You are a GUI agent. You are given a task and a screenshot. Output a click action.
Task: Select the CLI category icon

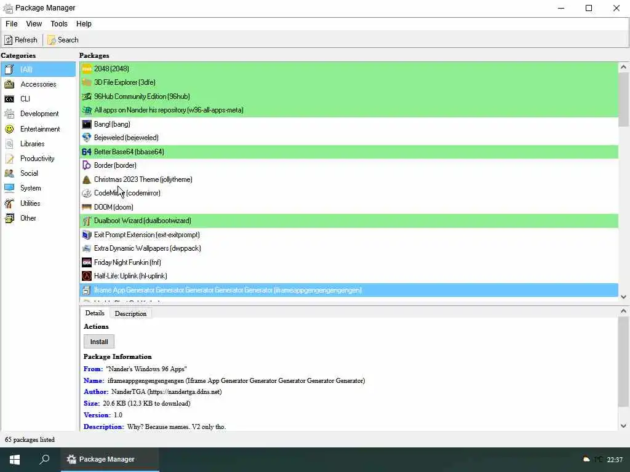point(9,99)
